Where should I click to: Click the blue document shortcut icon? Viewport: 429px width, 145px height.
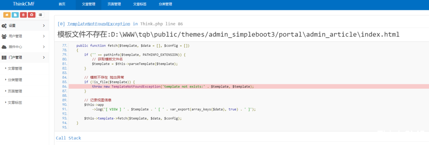[15, 15]
